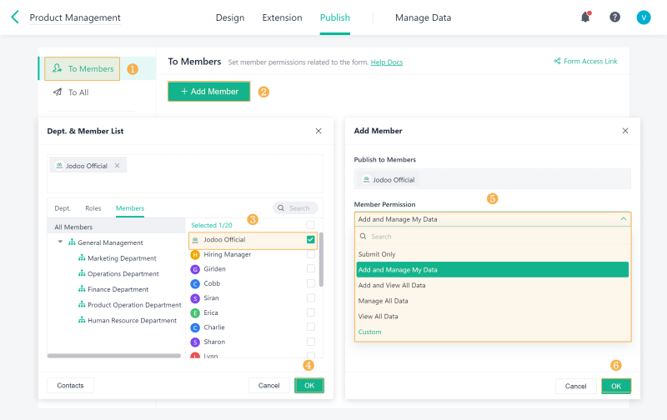The height and width of the screenshot is (420, 667).
Task: Click the horizontal scrollbar under department tree
Action: 113,356
